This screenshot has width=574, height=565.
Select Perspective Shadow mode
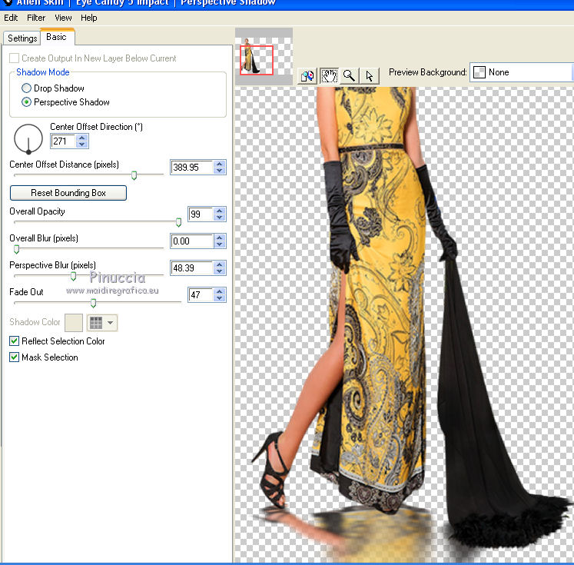(26, 102)
